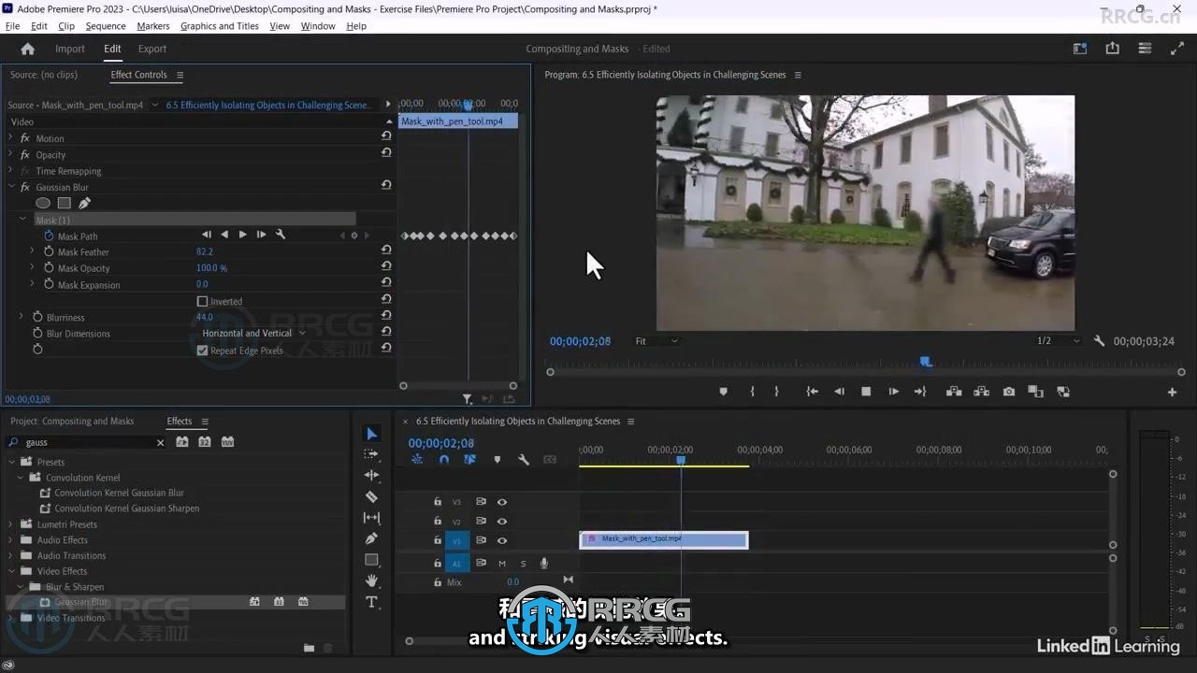Open Mask Path tracking method wrench
This screenshot has height=673, width=1197.
coord(281,235)
